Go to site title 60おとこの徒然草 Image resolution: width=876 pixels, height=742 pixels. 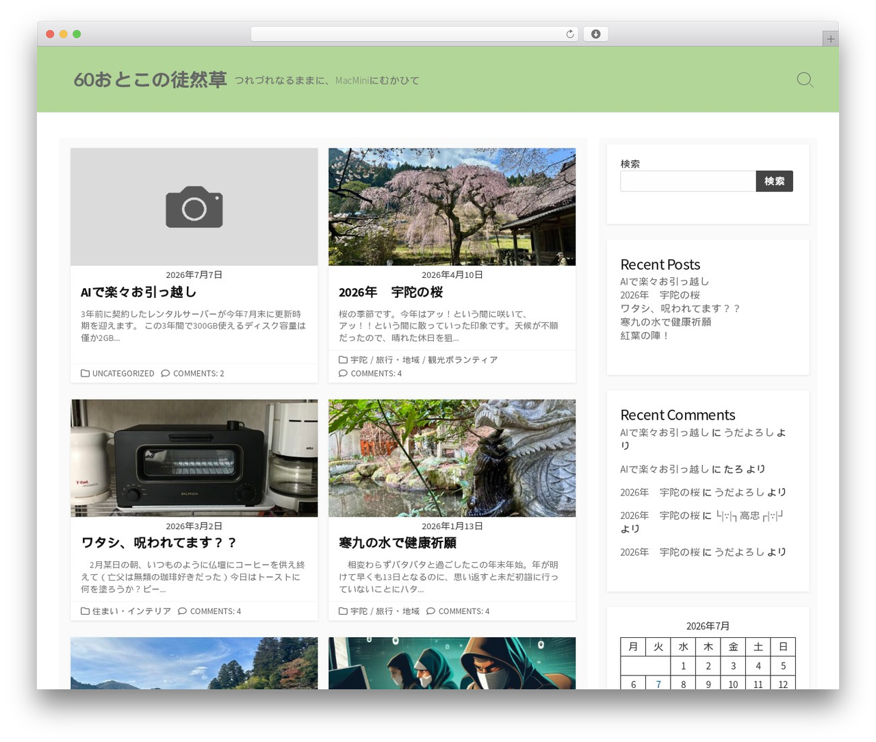tap(150, 80)
